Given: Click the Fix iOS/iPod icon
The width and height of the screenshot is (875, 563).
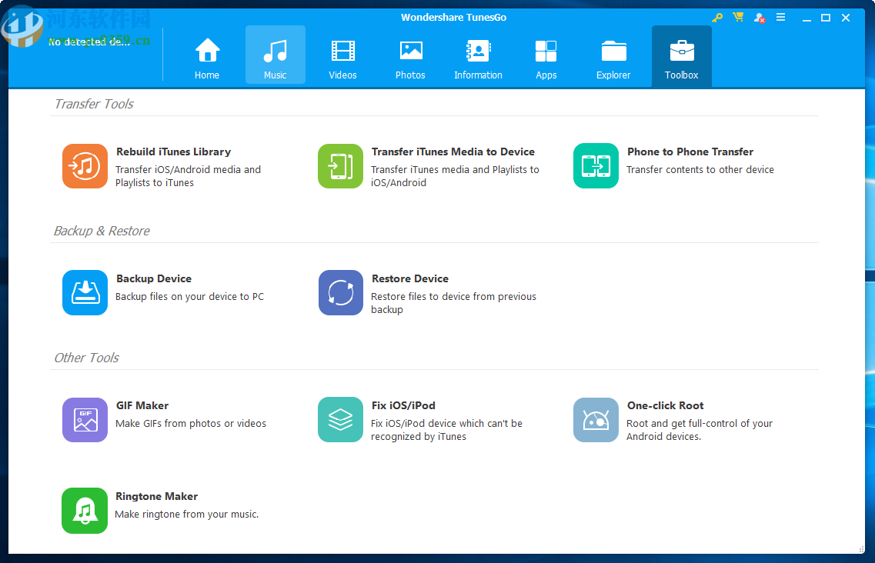Looking at the screenshot, I should 340,420.
